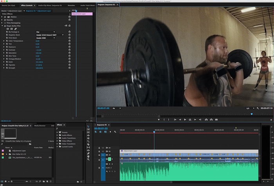Click Mark Out bracket button
The image size is (274, 186).
(169, 120)
